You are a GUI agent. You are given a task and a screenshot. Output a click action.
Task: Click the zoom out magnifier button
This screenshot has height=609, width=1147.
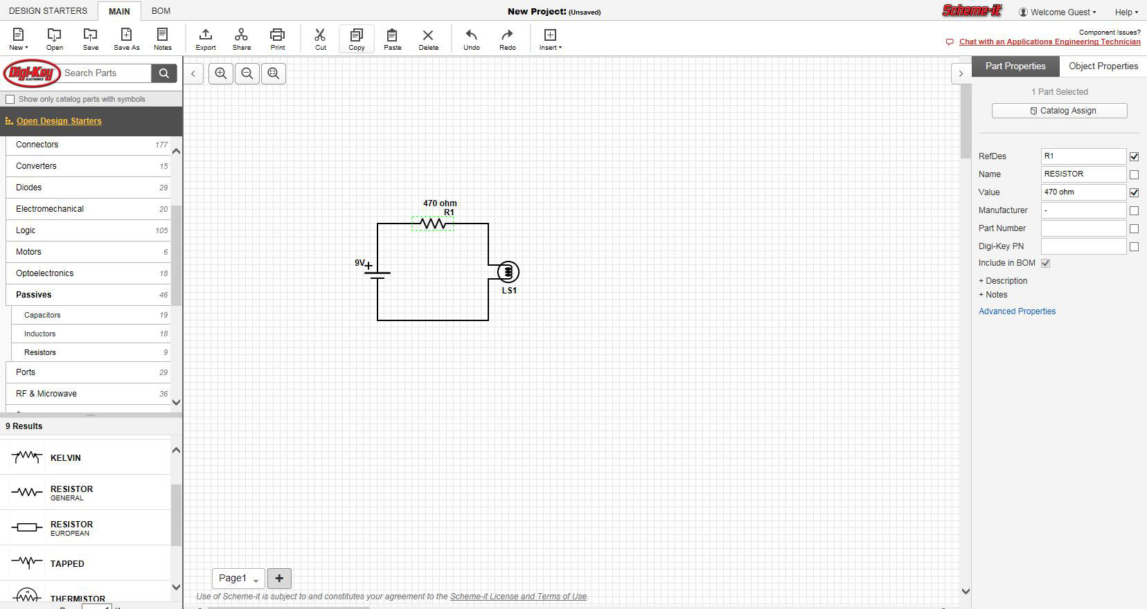[247, 73]
